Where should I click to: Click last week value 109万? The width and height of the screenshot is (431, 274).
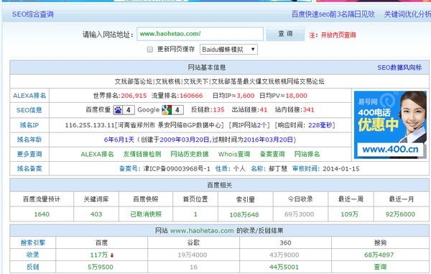(x=349, y=214)
